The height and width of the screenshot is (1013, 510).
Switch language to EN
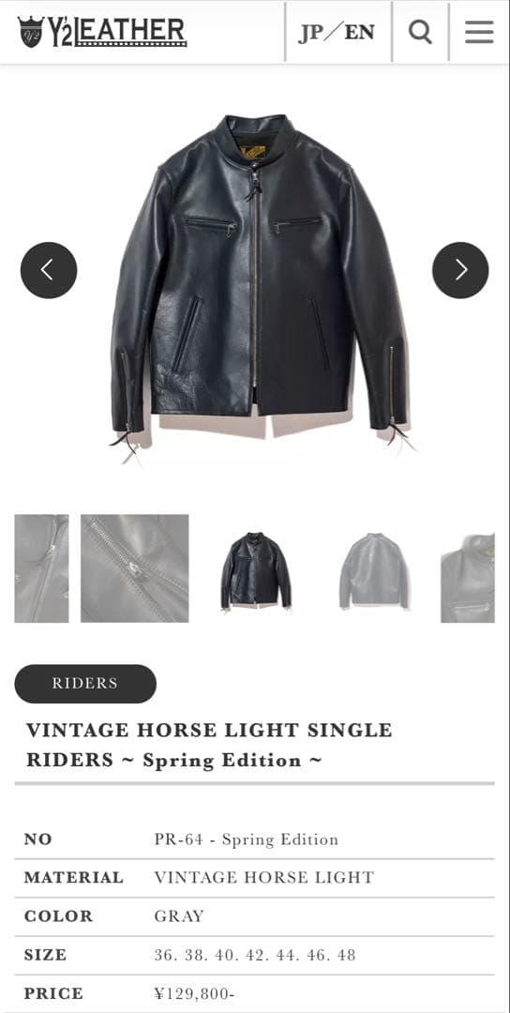click(x=360, y=32)
